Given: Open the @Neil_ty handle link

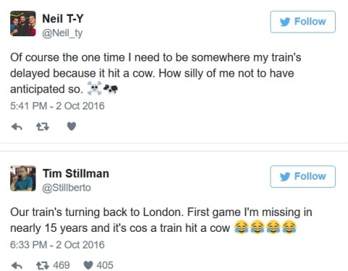Looking at the screenshot, I should point(62,33).
